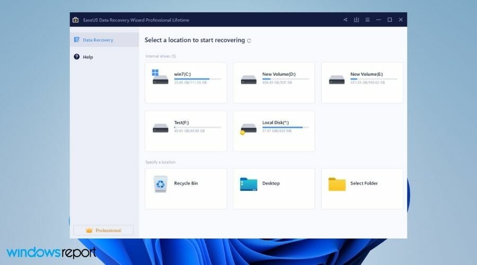The image size is (477, 265).
Task: Open the hamburger menu in title bar
Action: 367,20
